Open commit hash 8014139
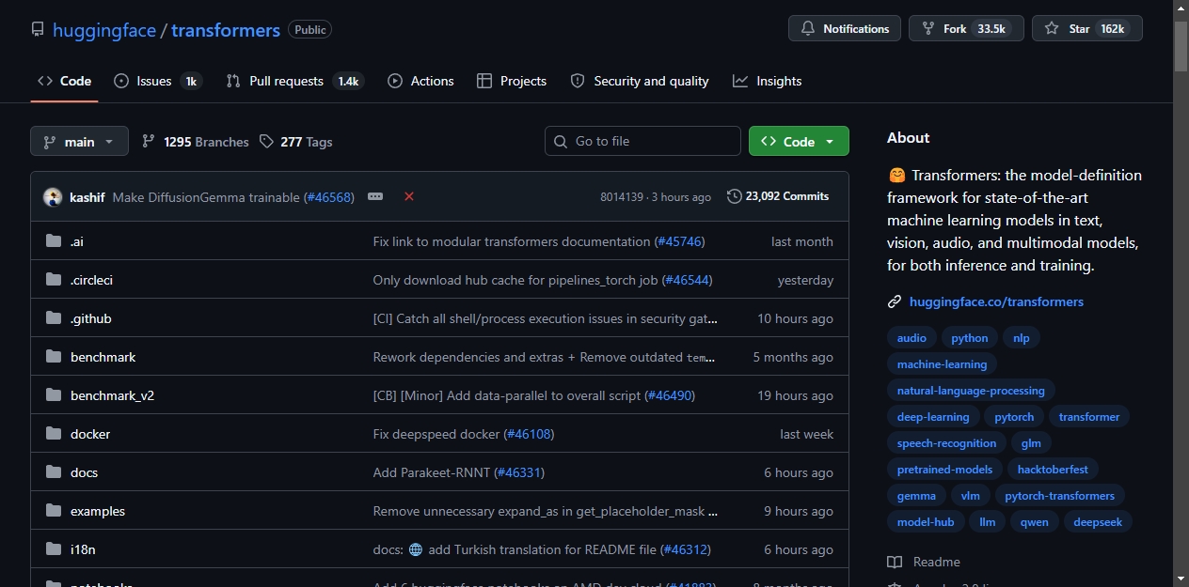Image resolution: width=1189 pixels, height=587 pixels. 622,197
